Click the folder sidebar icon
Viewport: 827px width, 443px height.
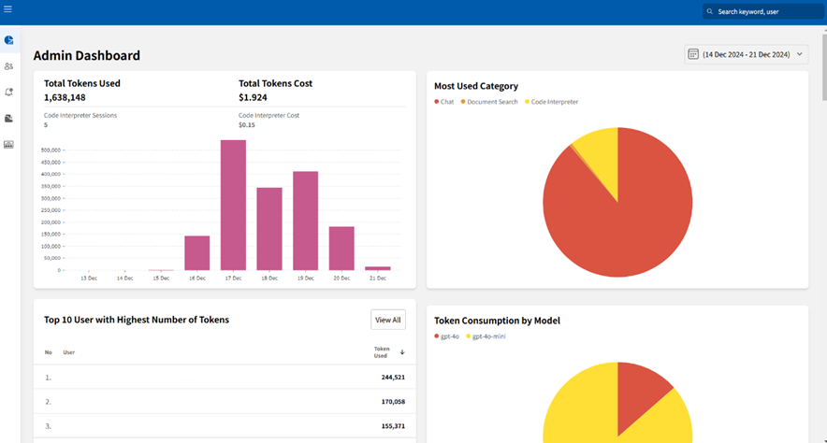tap(9, 119)
